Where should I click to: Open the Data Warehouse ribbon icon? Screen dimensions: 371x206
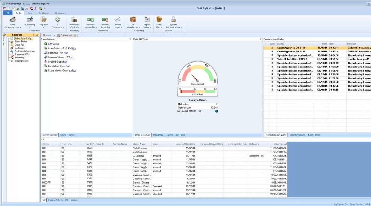coord(133,22)
